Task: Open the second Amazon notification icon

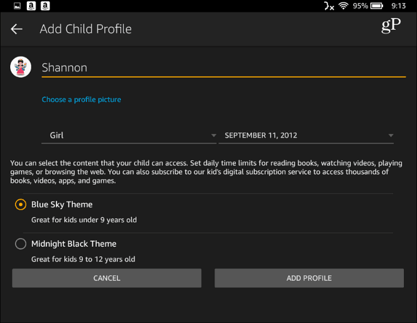Action: (x=45, y=6)
